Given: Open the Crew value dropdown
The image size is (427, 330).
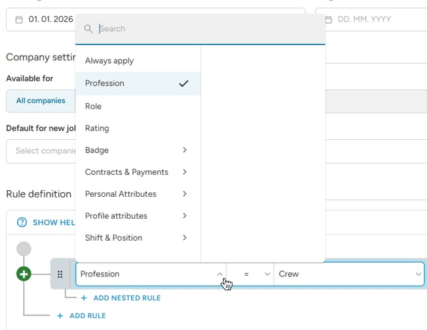Looking at the screenshot, I should 349,274.
